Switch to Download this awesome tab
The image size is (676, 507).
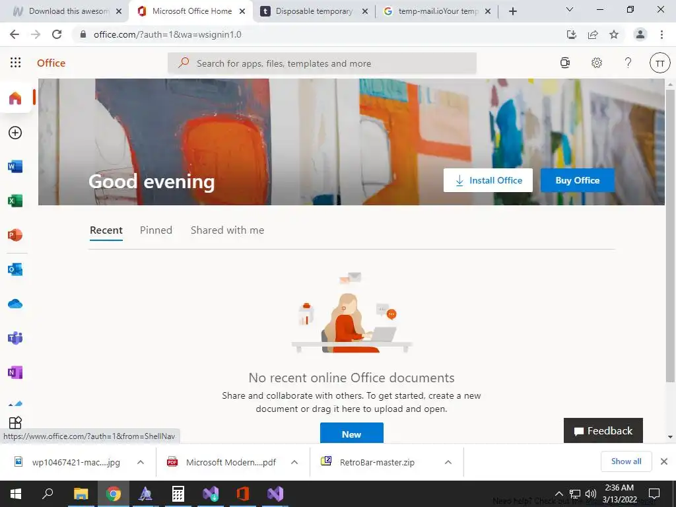pos(64,11)
